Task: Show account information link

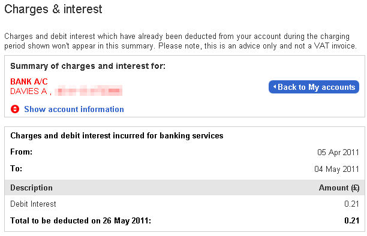Action: click(x=74, y=109)
